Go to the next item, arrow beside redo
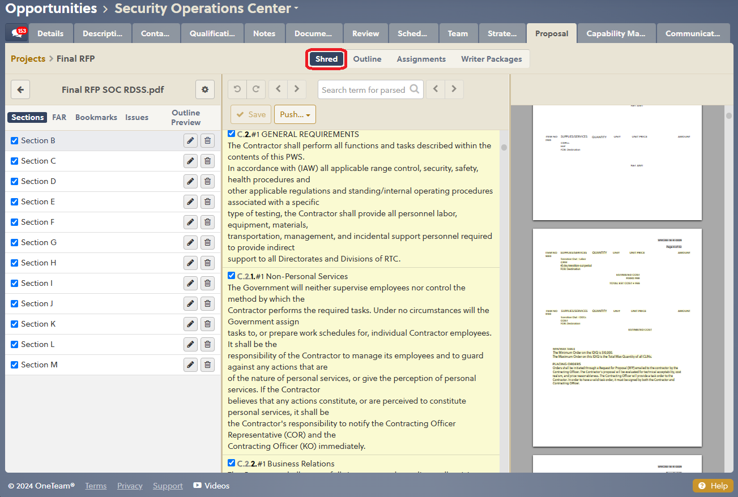This screenshot has height=497, width=738. tap(297, 89)
